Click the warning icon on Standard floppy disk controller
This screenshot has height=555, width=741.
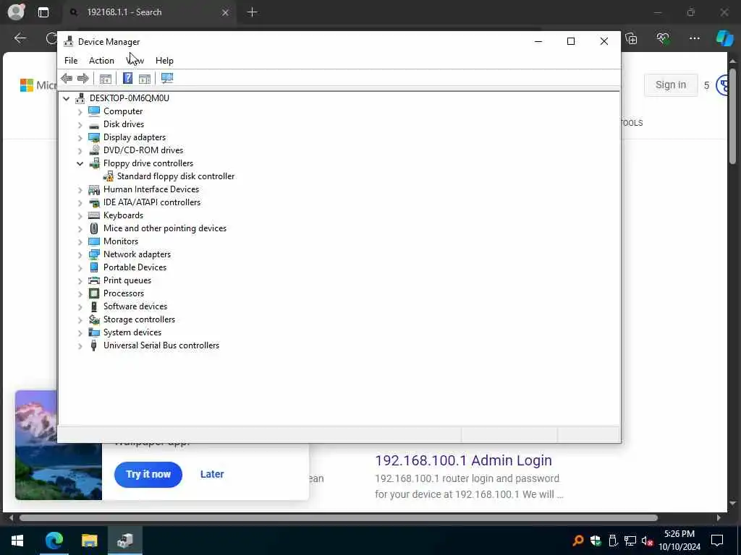coord(109,176)
